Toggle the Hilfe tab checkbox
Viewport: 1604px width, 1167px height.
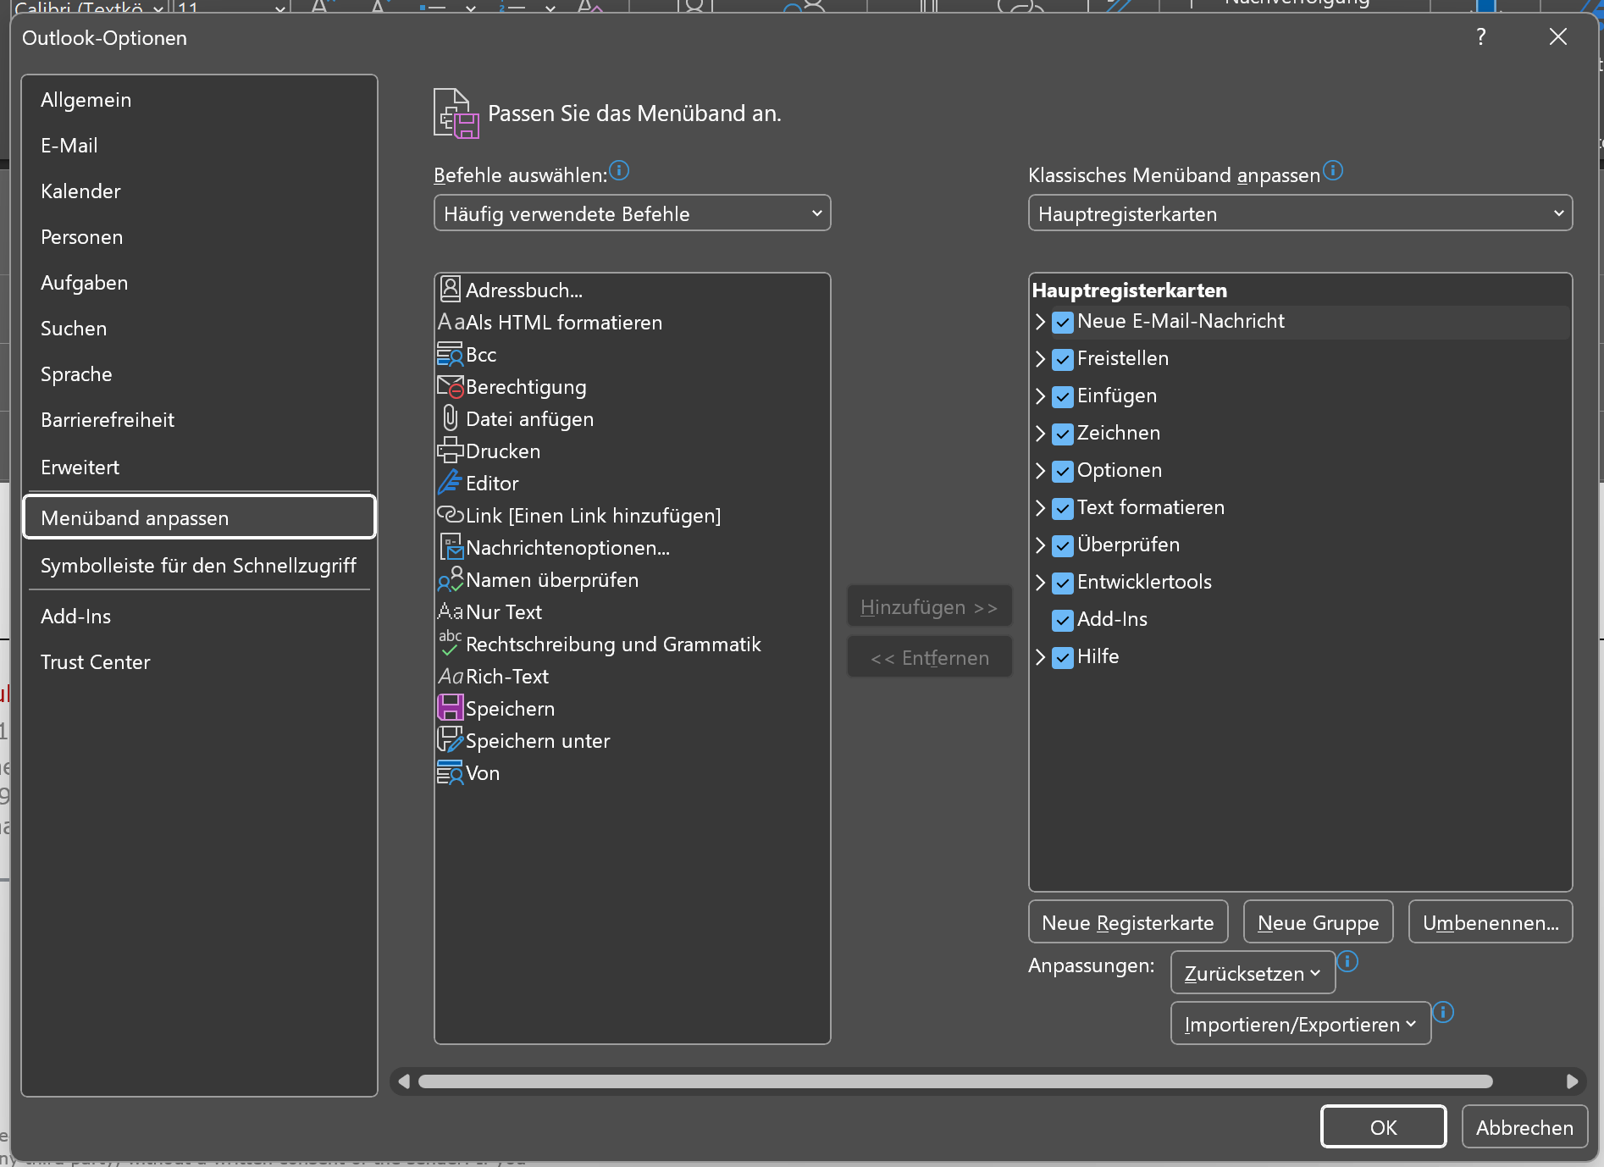(x=1063, y=657)
